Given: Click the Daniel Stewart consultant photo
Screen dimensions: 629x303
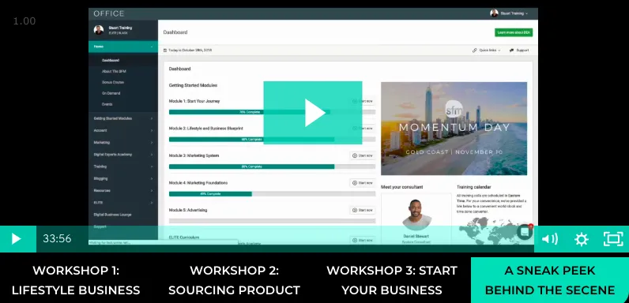Looking at the screenshot, I should (416, 214).
